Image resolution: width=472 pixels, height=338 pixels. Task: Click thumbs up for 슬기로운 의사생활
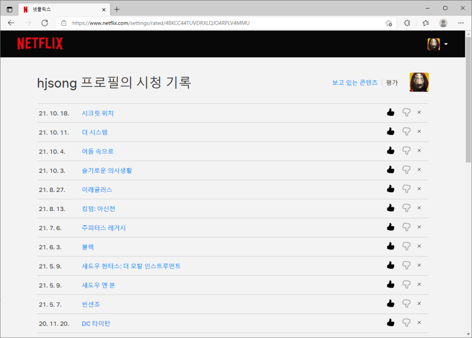coord(390,170)
